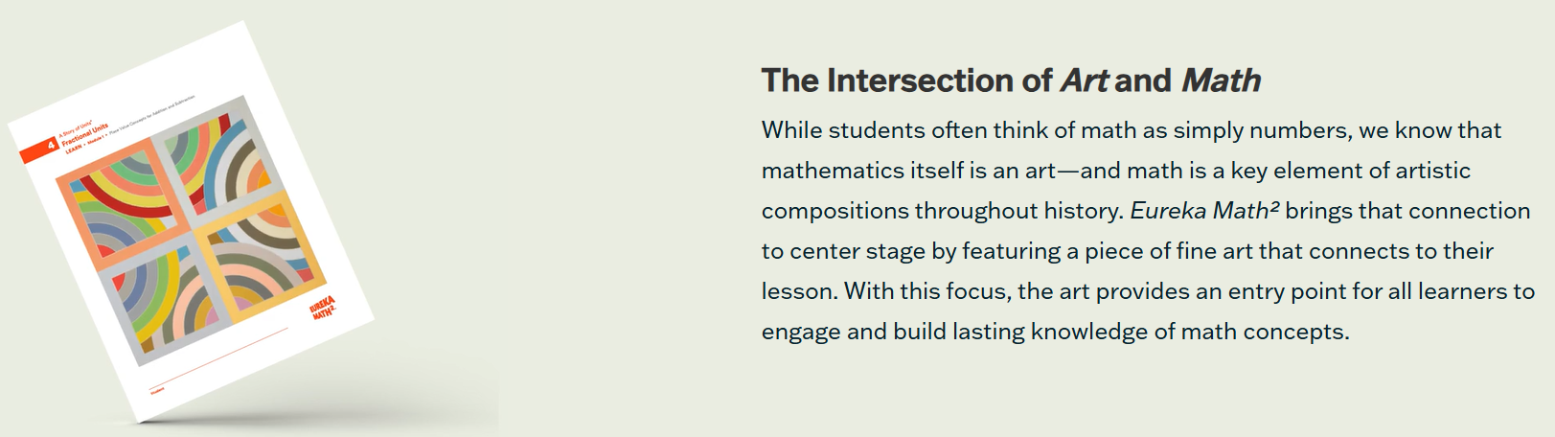Click the words "compositions throughout history"

942,211
